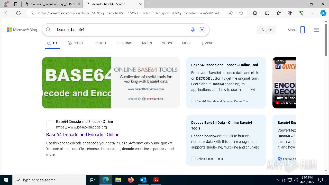Refresh the current page
The height and width of the screenshot is (185, 329).
tap(19, 13)
